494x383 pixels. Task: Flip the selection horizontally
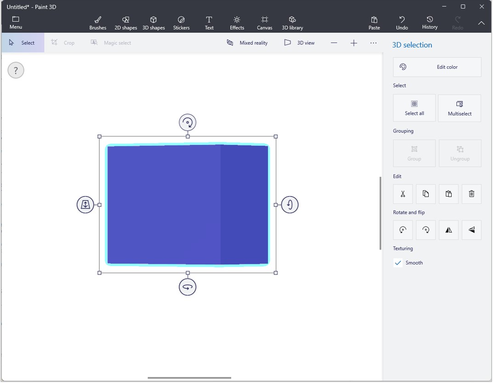point(449,230)
